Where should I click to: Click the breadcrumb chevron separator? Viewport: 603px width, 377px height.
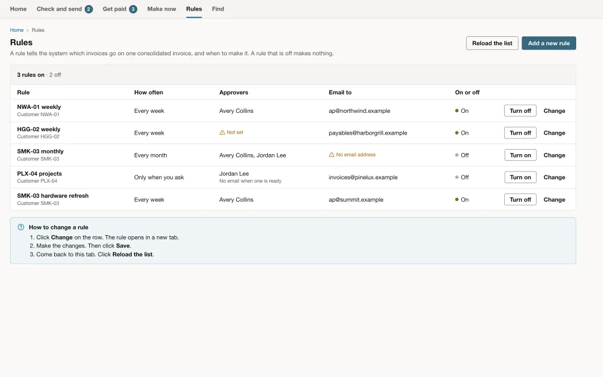pyautogui.click(x=28, y=30)
